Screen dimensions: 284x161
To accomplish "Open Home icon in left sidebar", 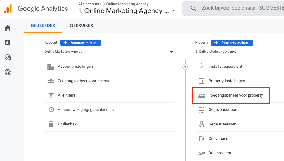I will point(8,28).
